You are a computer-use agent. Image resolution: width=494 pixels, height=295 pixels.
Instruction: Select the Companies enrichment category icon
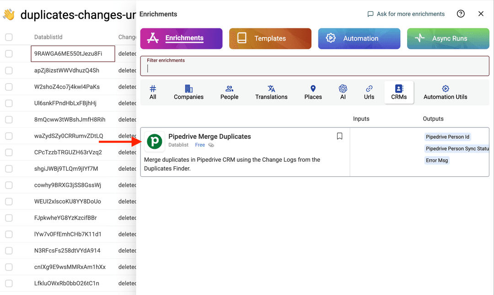[188, 89]
